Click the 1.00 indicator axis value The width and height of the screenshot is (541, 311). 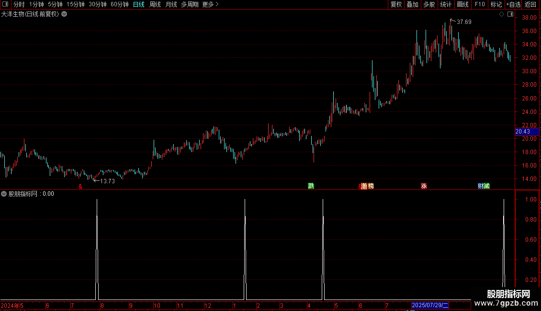point(530,200)
